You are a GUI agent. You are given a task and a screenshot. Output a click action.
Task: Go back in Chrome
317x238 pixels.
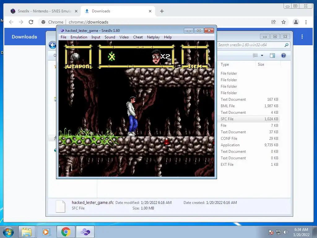click(x=11, y=22)
